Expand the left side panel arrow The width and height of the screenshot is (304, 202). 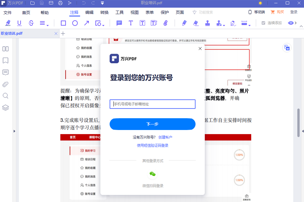(x=14, y=131)
